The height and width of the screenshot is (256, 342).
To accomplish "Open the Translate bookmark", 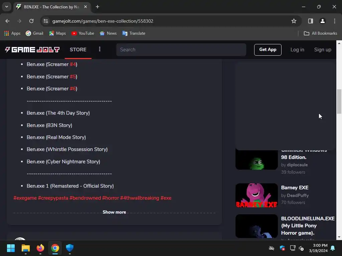I will click(x=134, y=33).
